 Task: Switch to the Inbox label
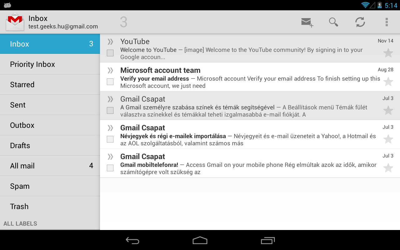50,44
